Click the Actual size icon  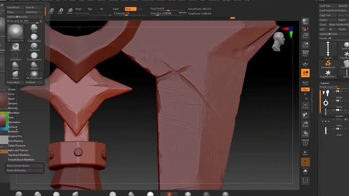(305, 35)
